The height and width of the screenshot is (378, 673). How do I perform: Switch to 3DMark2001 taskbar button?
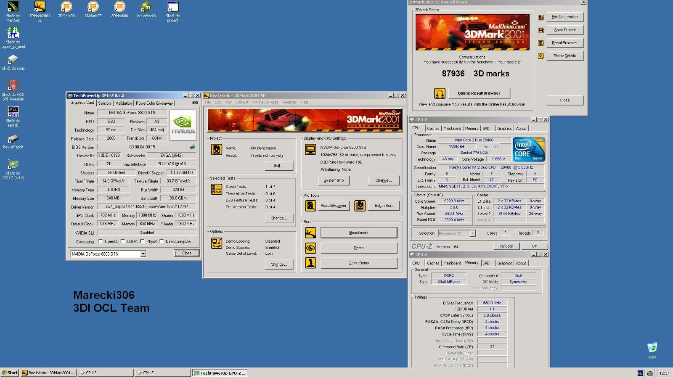tap(49, 373)
